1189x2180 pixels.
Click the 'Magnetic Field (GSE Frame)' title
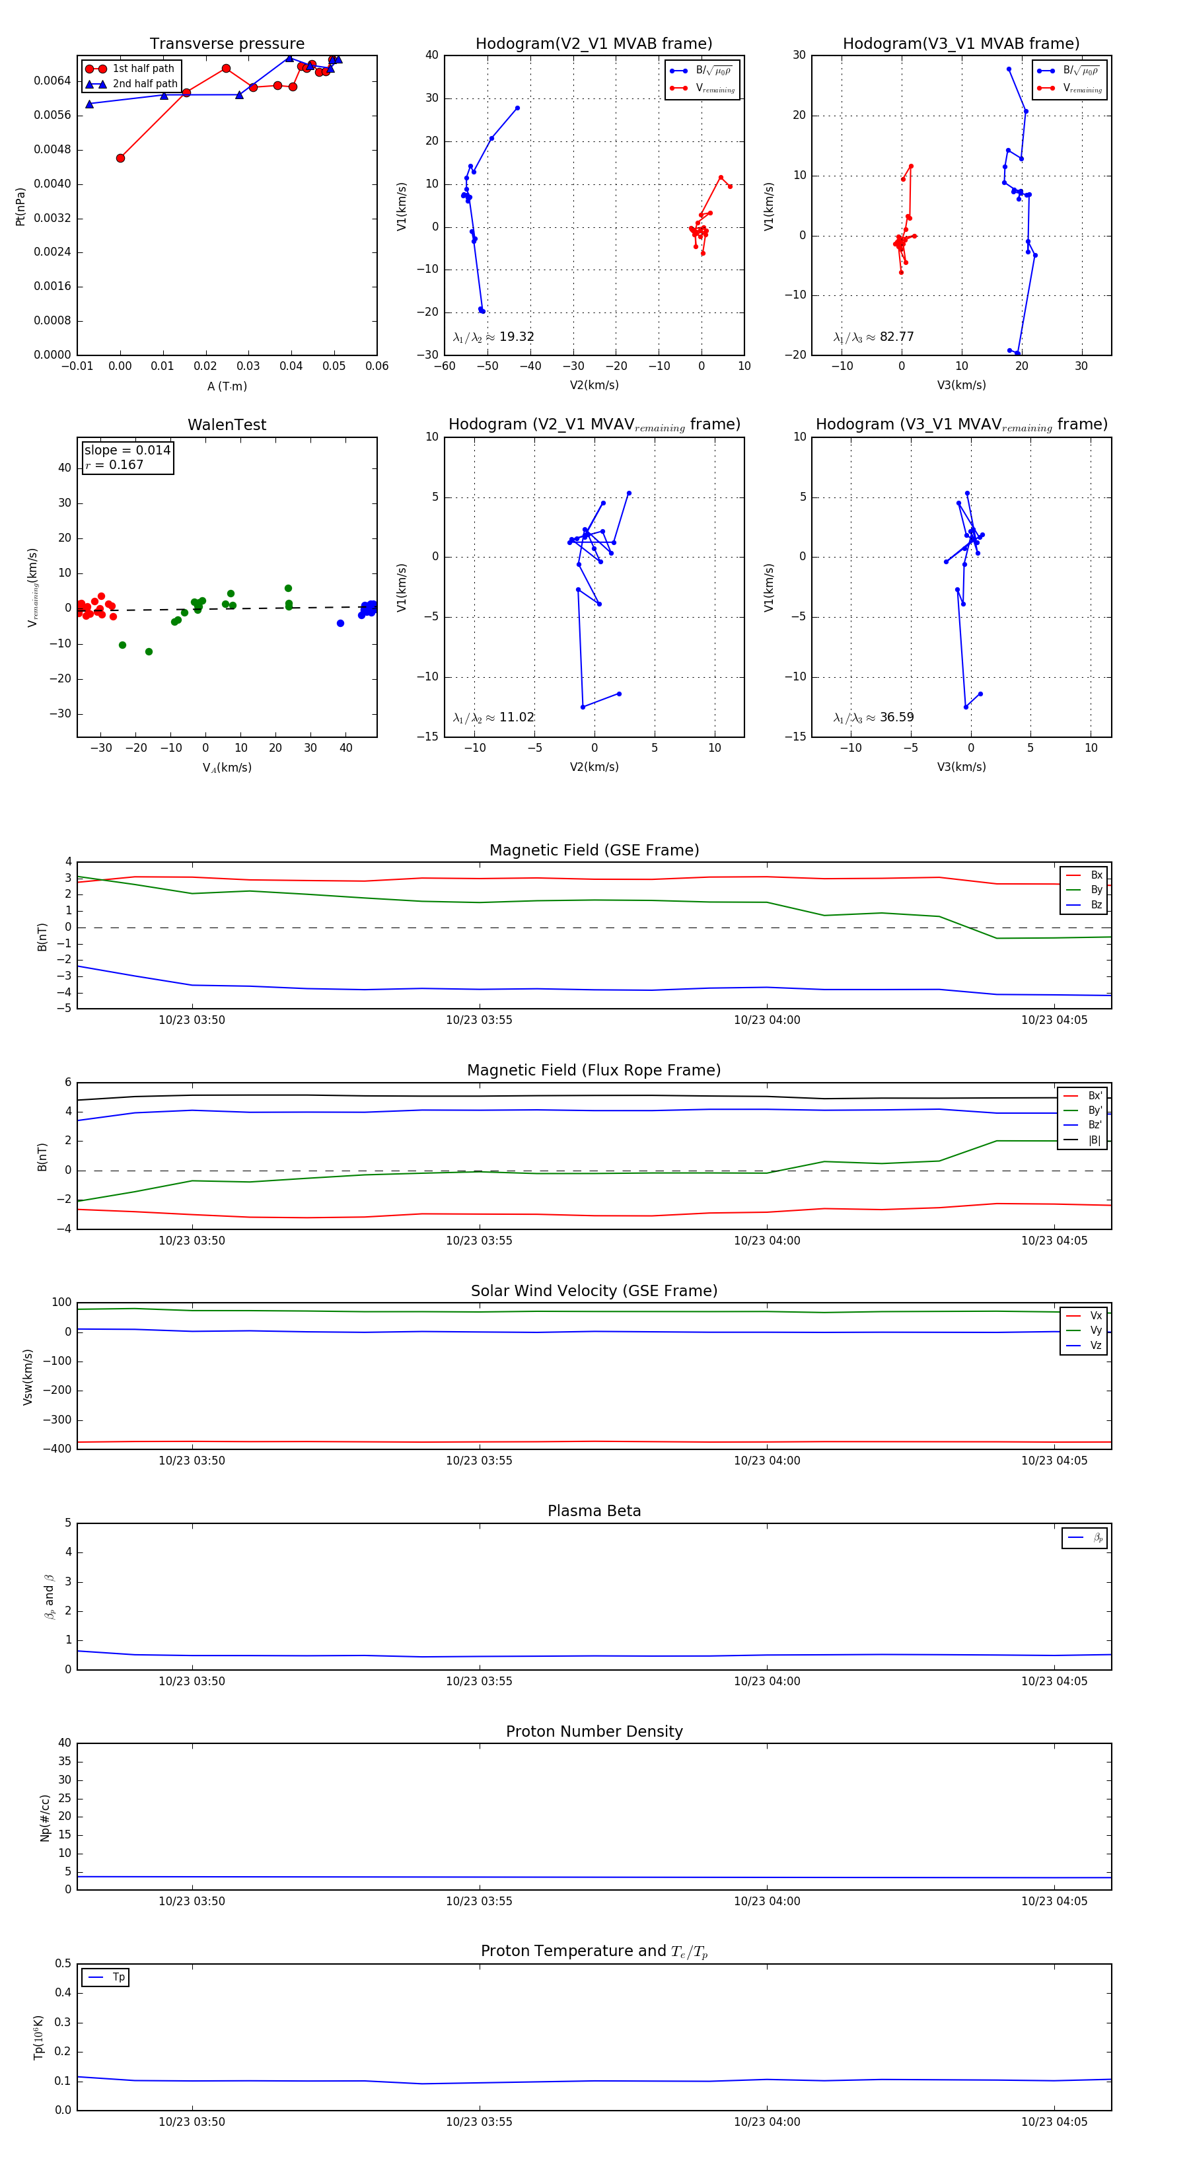[594, 850]
